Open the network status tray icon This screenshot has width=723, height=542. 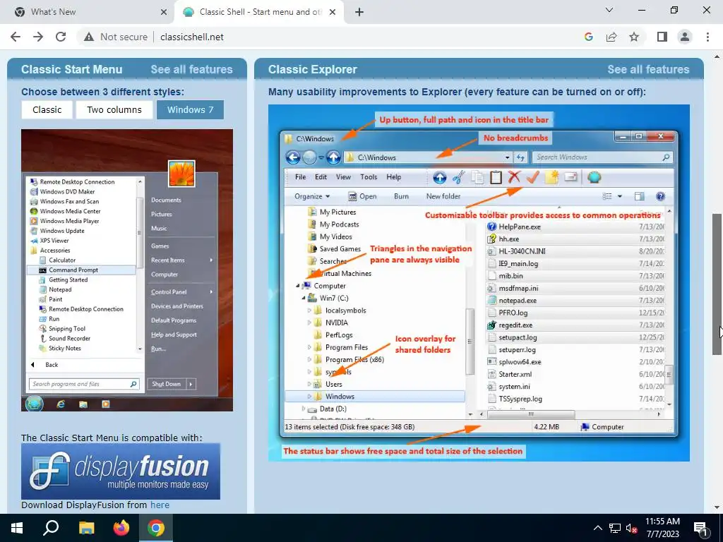pyautogui.click(x=615, y=528)
